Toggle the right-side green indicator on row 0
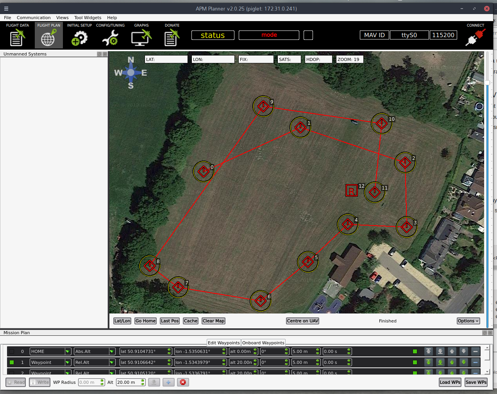The image size is (497, 394). pos(415,351)
